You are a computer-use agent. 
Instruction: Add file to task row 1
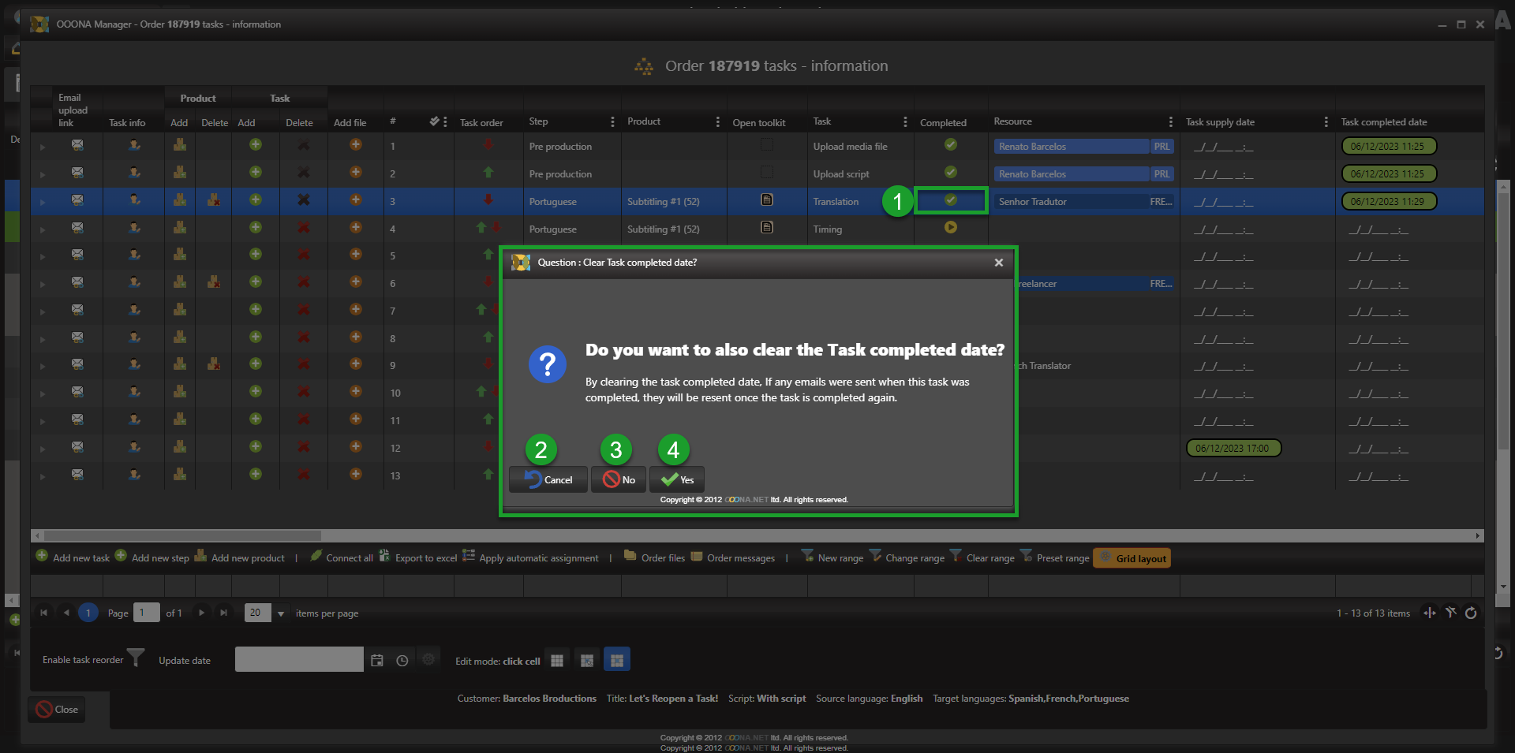(356, 145)
